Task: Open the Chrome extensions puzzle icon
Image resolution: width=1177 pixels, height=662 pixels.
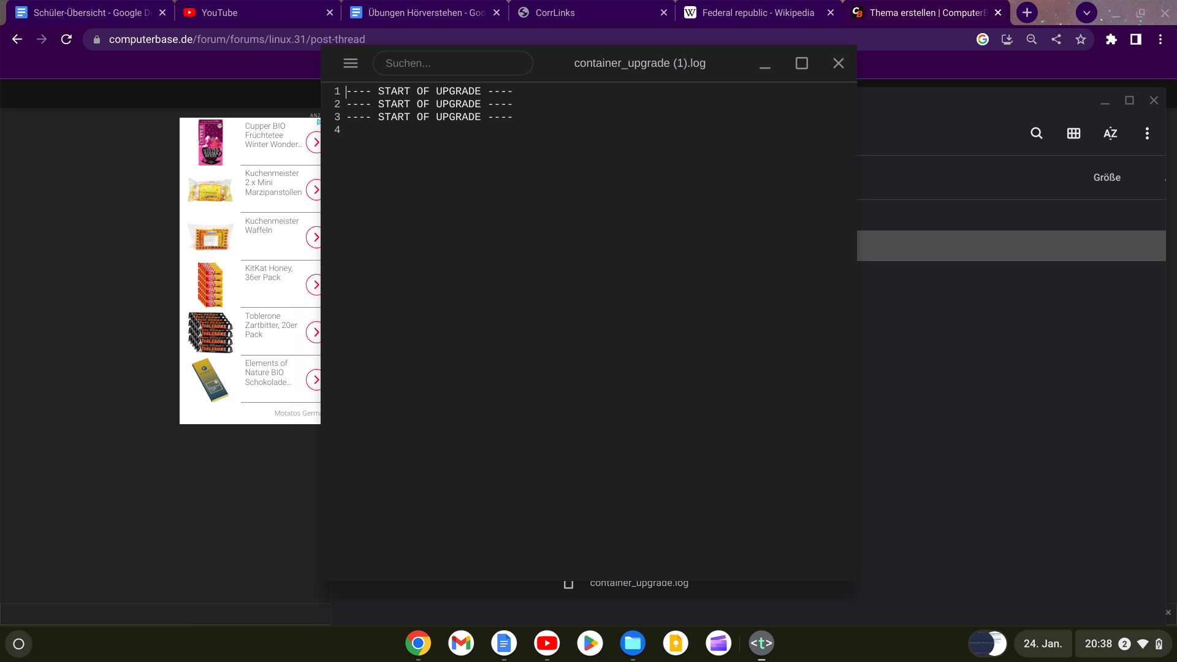Action: point(1111,39)
